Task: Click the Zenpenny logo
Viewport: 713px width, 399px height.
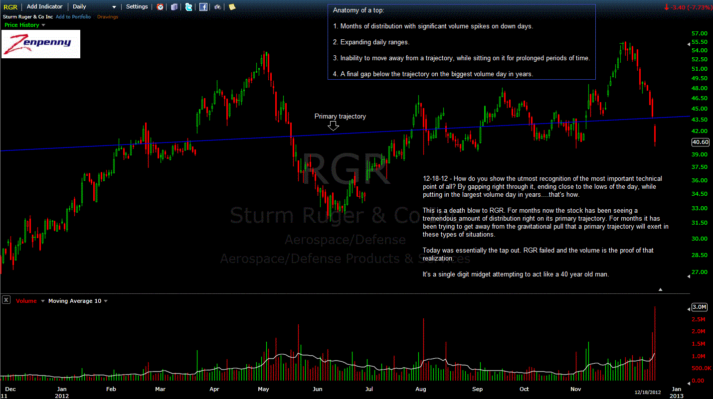Action: 41,44
